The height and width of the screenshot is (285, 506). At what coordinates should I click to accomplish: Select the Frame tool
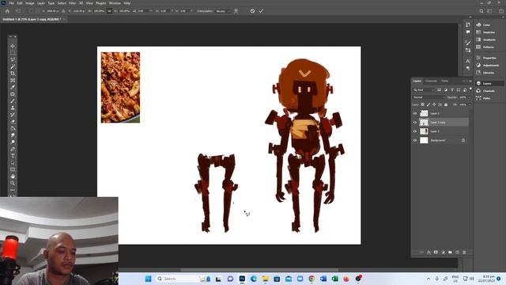[13, 80]
